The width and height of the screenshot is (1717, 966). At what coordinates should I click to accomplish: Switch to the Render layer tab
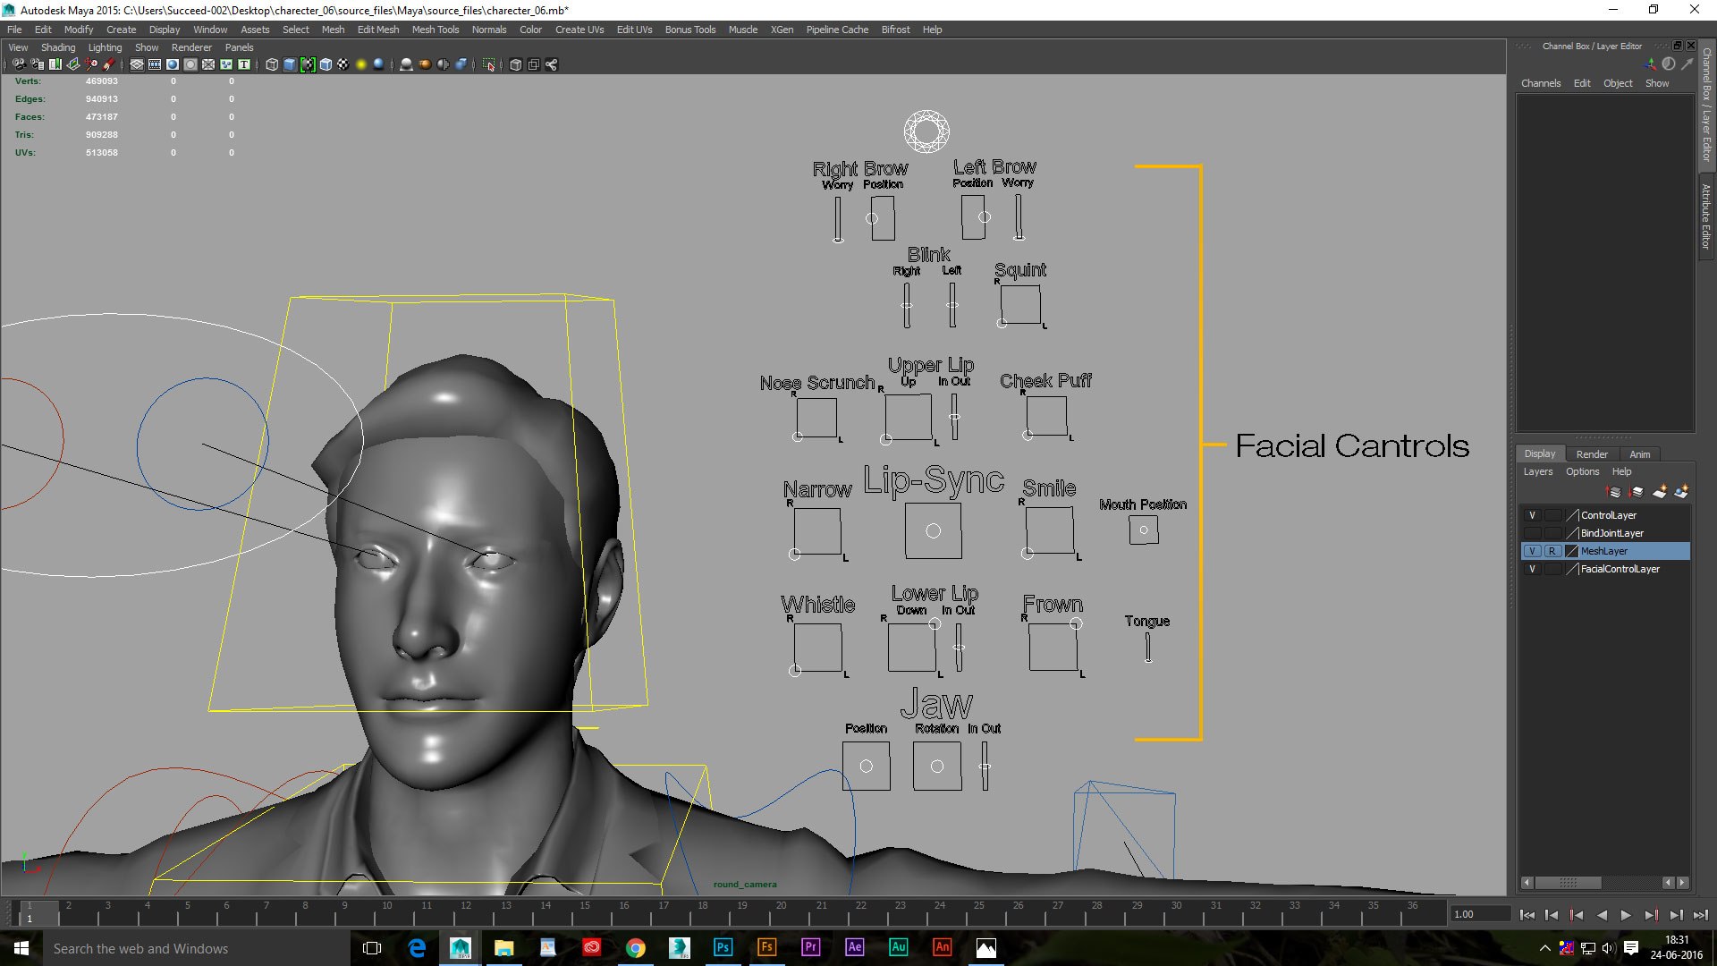[x=1592, y=454]
